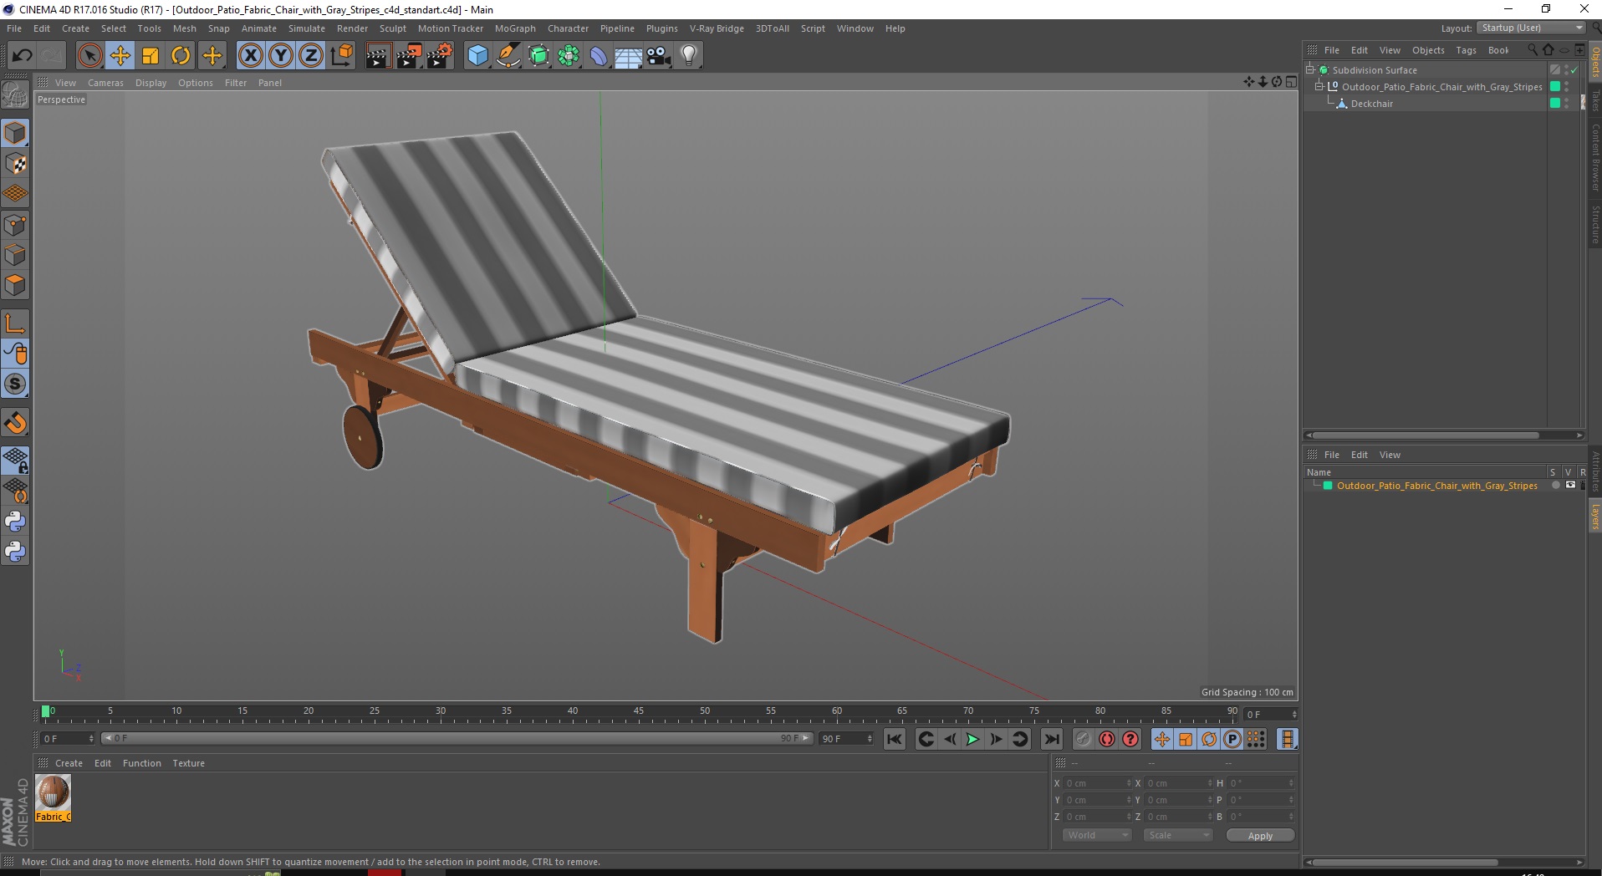Add a floor environment object
This screenshot has height=876, width=1602.
click(629, 56)
